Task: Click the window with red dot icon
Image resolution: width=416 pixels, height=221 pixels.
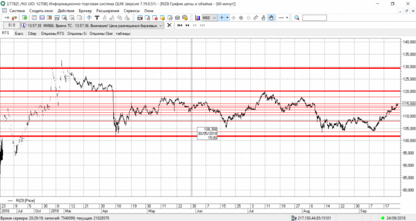Action: click(155, 18)
